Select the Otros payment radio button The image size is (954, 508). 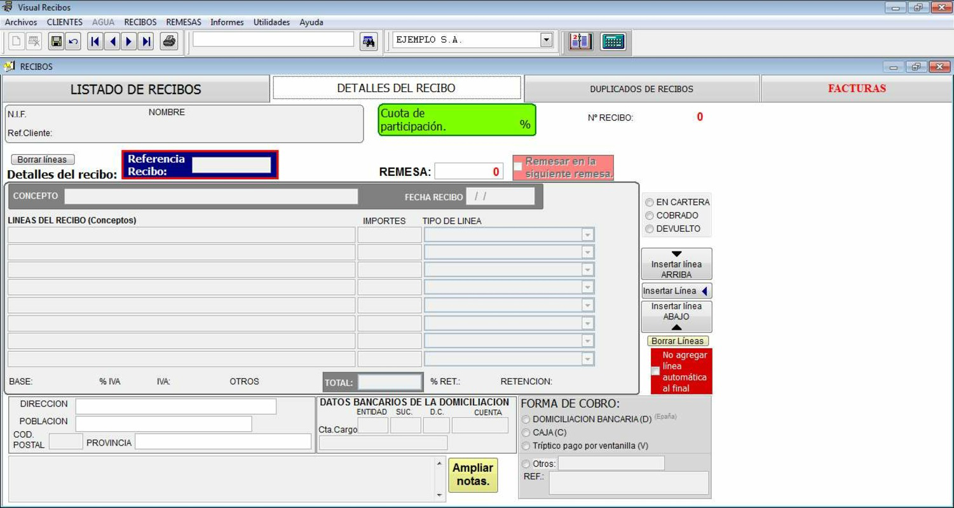tap(526, 464)
